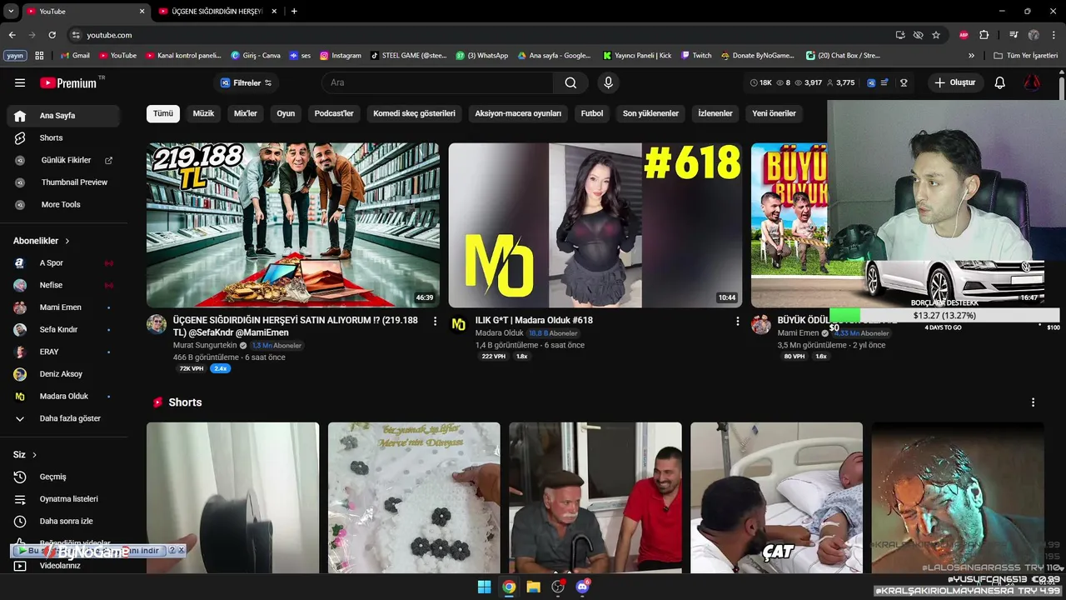Open Windows Start menu
Viewport: 1066px width, 600px height.
pyautogui.click(x=484, y=587)
